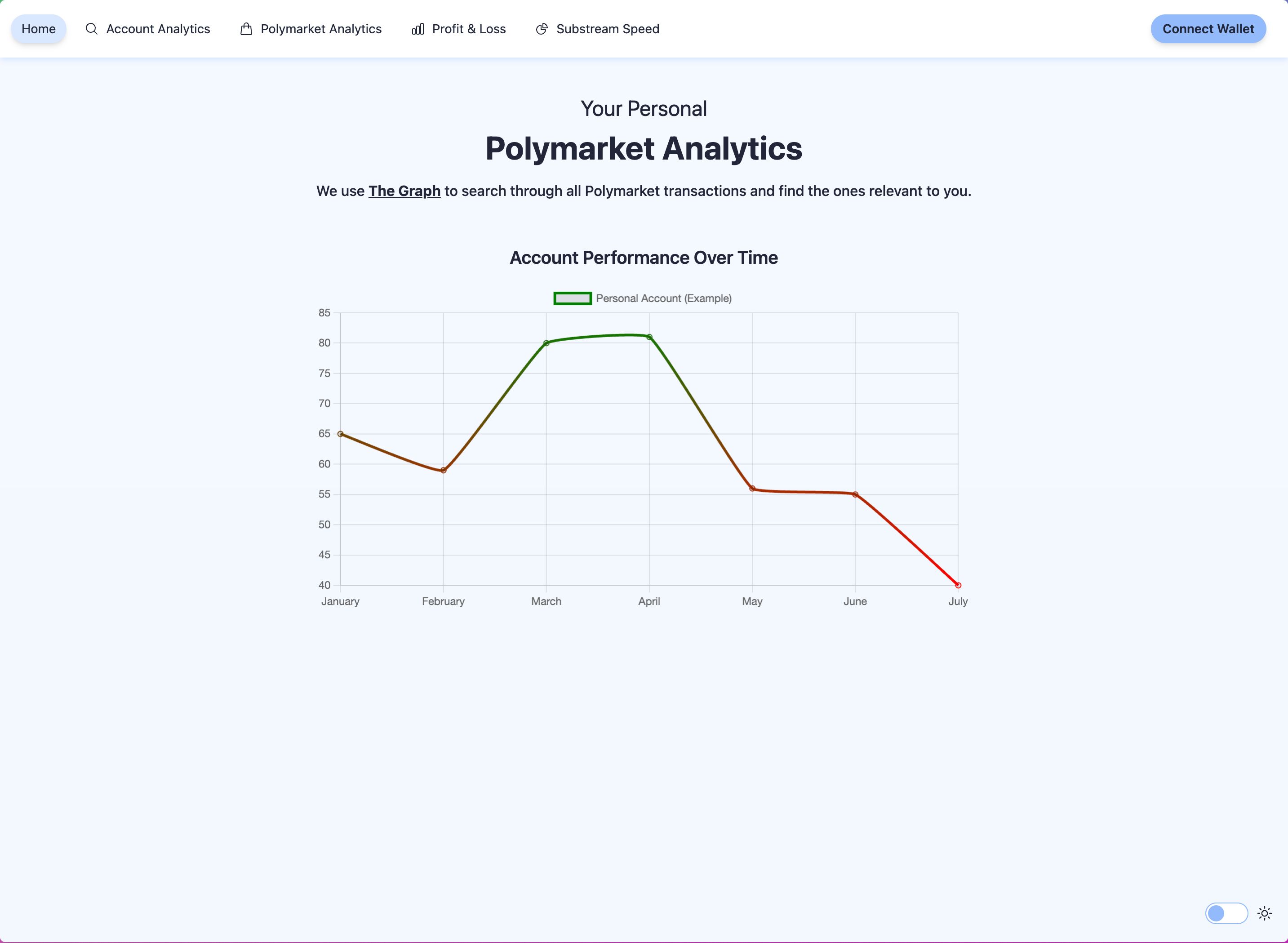Click the sun icon for light theme
Image resolution: width=1288 pixels, height=943 pixels.
pyautogui.click(x=1265, y=913)
